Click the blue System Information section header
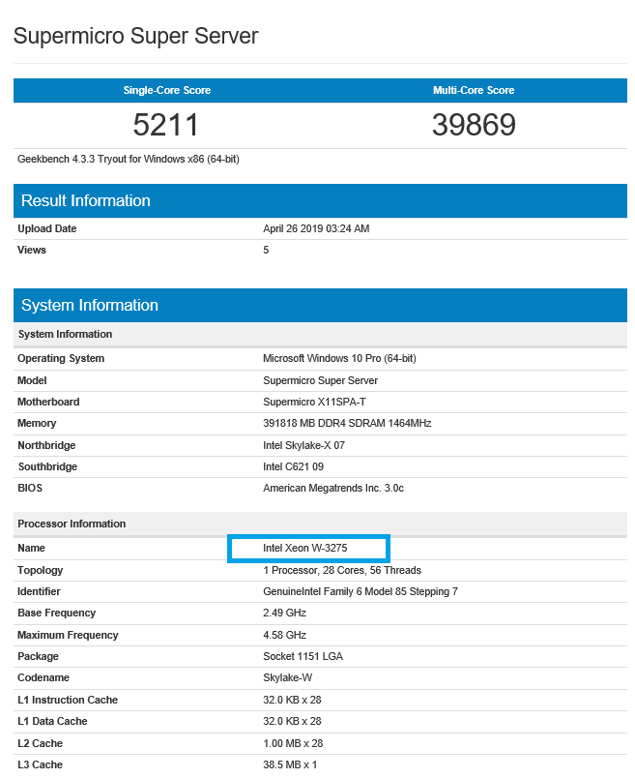The width and height of the screenshot is (635, 779). [320, 305]
